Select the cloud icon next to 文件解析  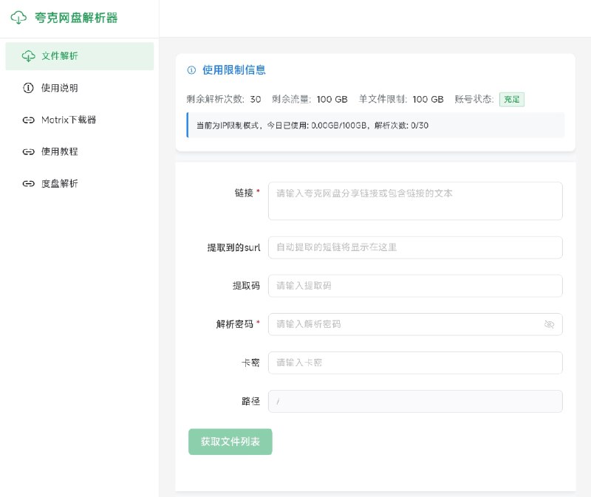pos(28,55)
